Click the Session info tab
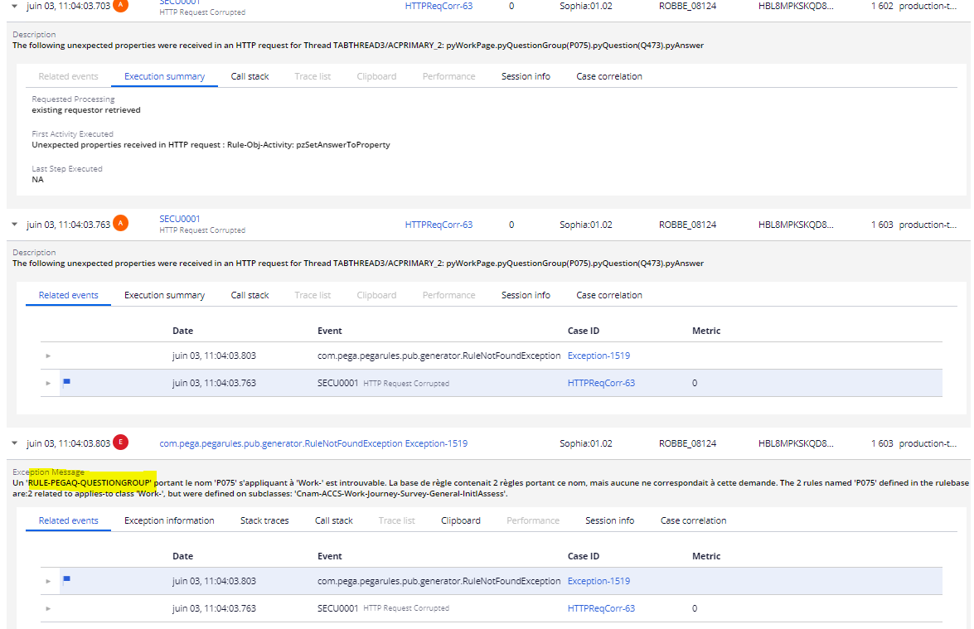The width and height of the screenshot is (974, 629). pos(609,520)
